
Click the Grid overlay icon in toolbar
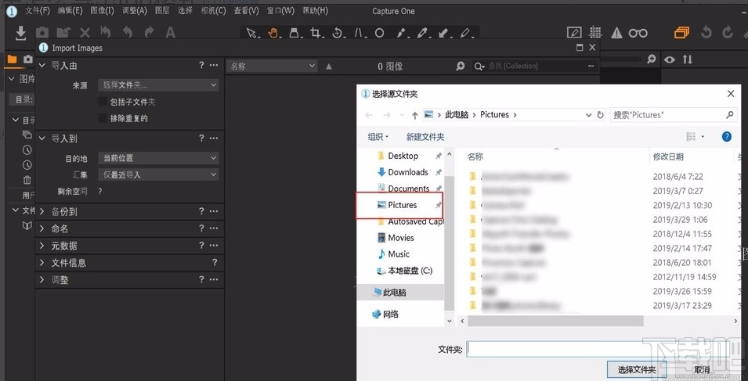click(594, 32)
